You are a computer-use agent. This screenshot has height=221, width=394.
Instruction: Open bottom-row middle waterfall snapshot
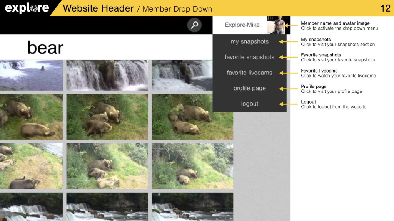coord(107,207)
